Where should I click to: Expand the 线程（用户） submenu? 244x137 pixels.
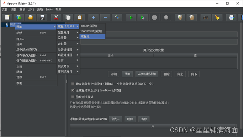pyautogui.click(x=68, y=26)
